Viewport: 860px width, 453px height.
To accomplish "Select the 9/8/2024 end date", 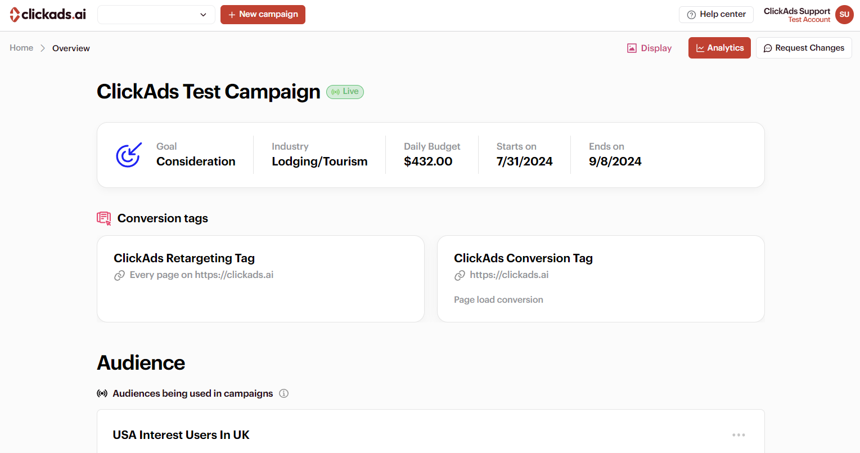I will (615, 162).
